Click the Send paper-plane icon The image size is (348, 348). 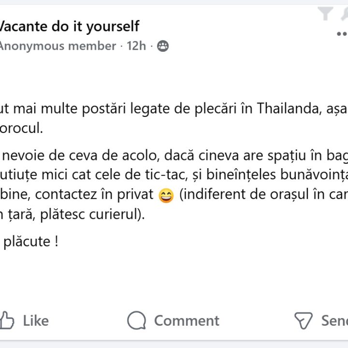pyautogui.click(x=303, y=320)
